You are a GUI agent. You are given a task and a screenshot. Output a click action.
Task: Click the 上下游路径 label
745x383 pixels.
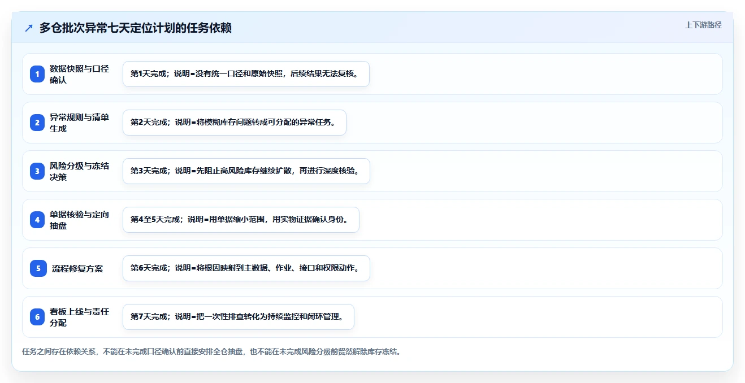click(703, 25)
